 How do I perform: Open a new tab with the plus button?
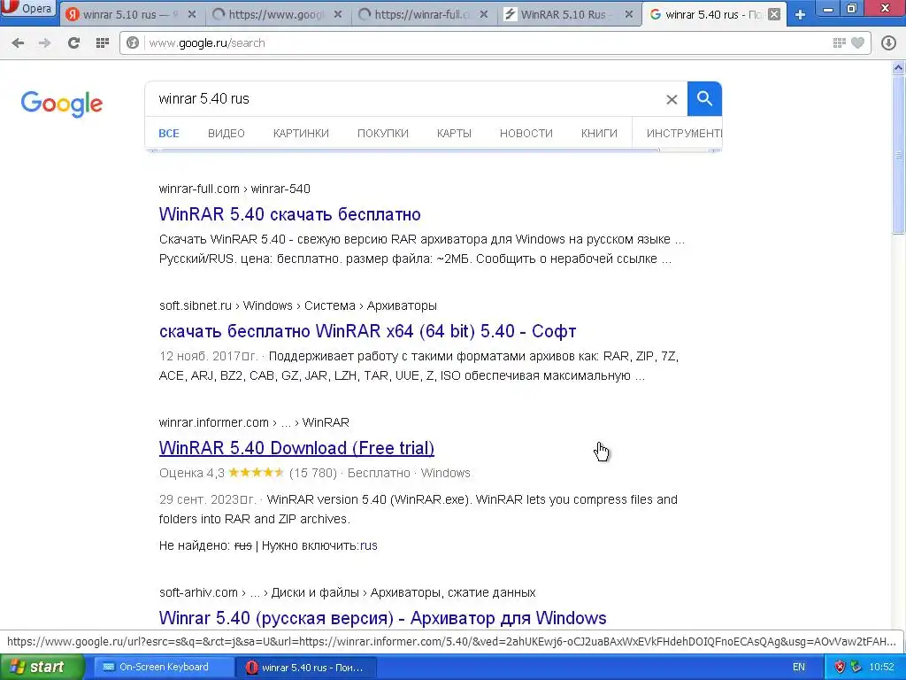coord(800,14)
